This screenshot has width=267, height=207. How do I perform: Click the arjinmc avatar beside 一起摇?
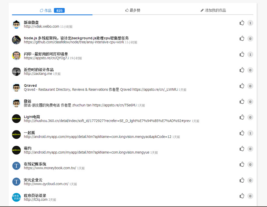16,134
